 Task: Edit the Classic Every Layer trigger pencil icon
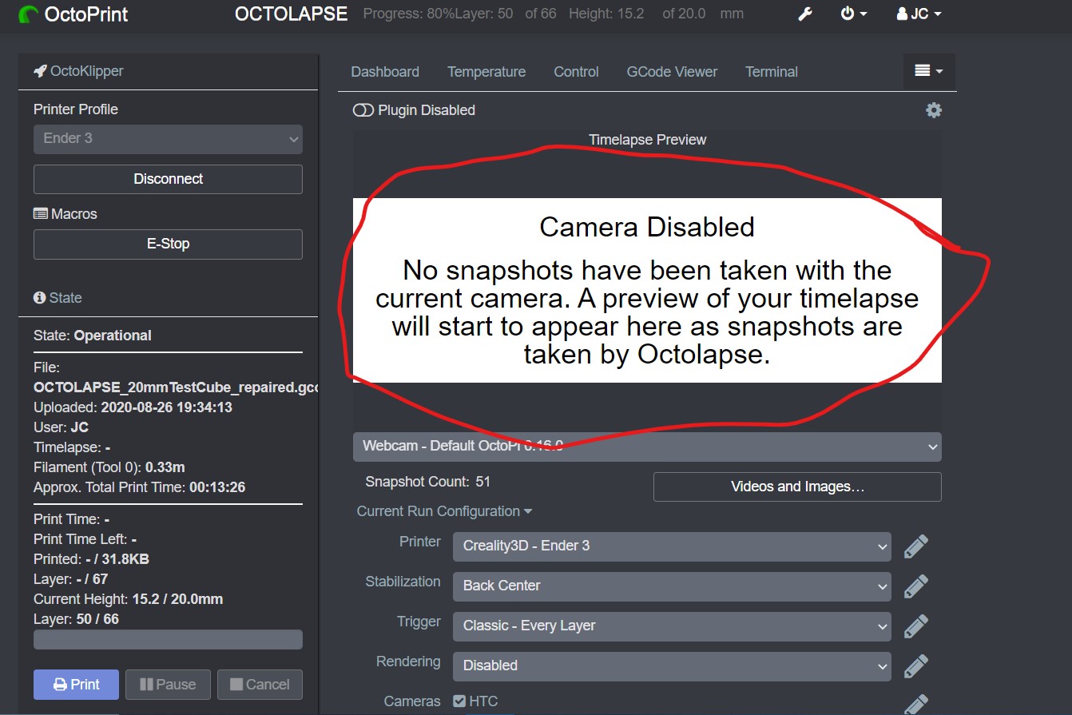(915, 626)
